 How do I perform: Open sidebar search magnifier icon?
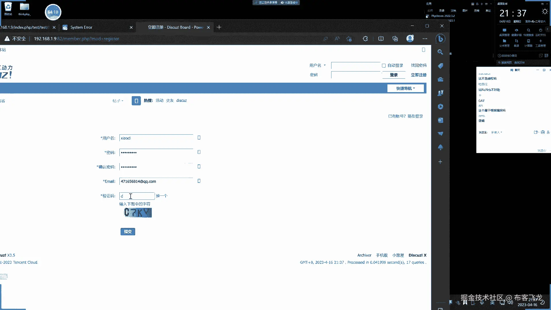[440, 52]
